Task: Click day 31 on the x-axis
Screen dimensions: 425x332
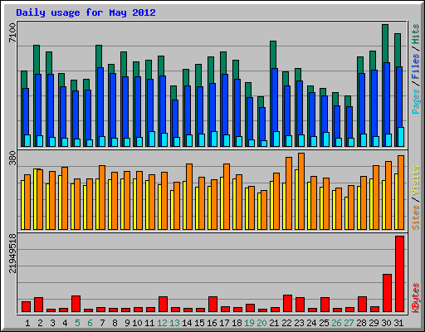Action: (398, 323)
